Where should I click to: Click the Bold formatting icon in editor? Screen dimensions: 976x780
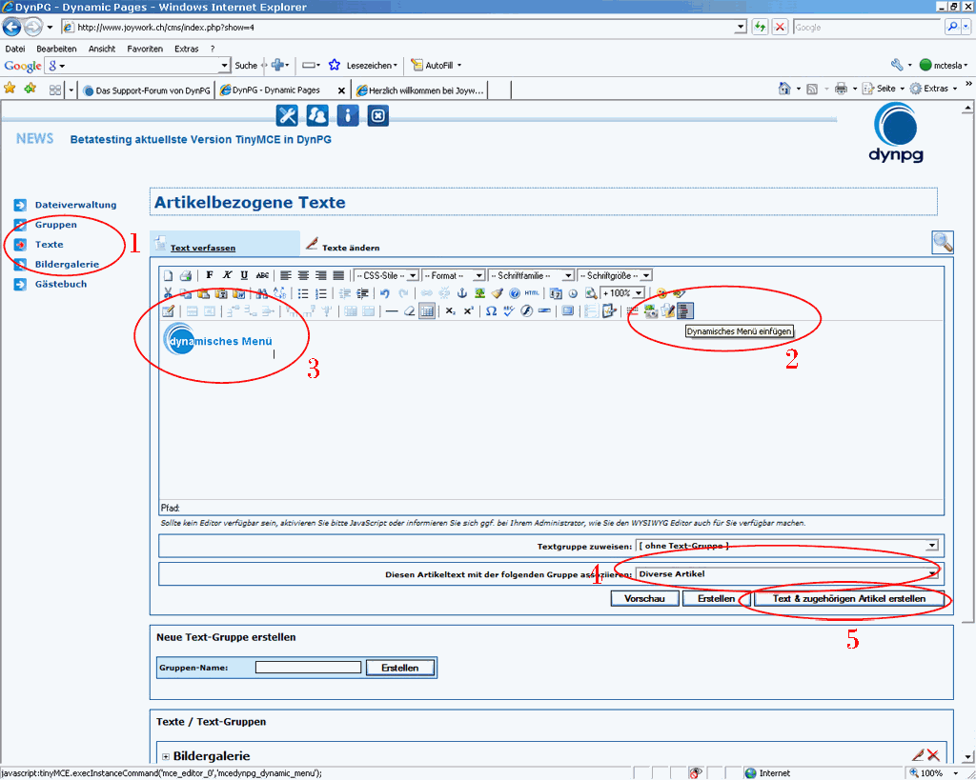[x=210, y=275]
